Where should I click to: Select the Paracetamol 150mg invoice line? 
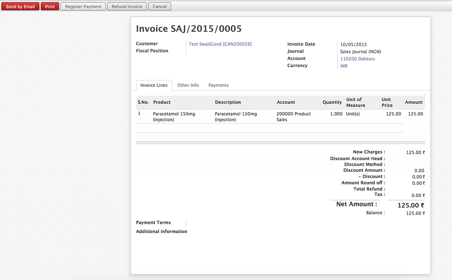(x=174, y=116)
